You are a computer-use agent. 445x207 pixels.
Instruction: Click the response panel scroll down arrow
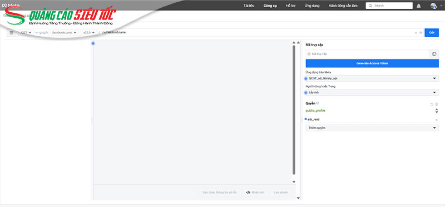click(x=294, y=182)
